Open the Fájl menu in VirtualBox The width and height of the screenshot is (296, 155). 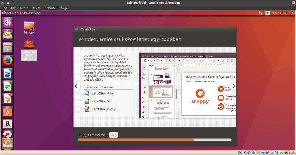pyautogui.click(x=5, y=7)
